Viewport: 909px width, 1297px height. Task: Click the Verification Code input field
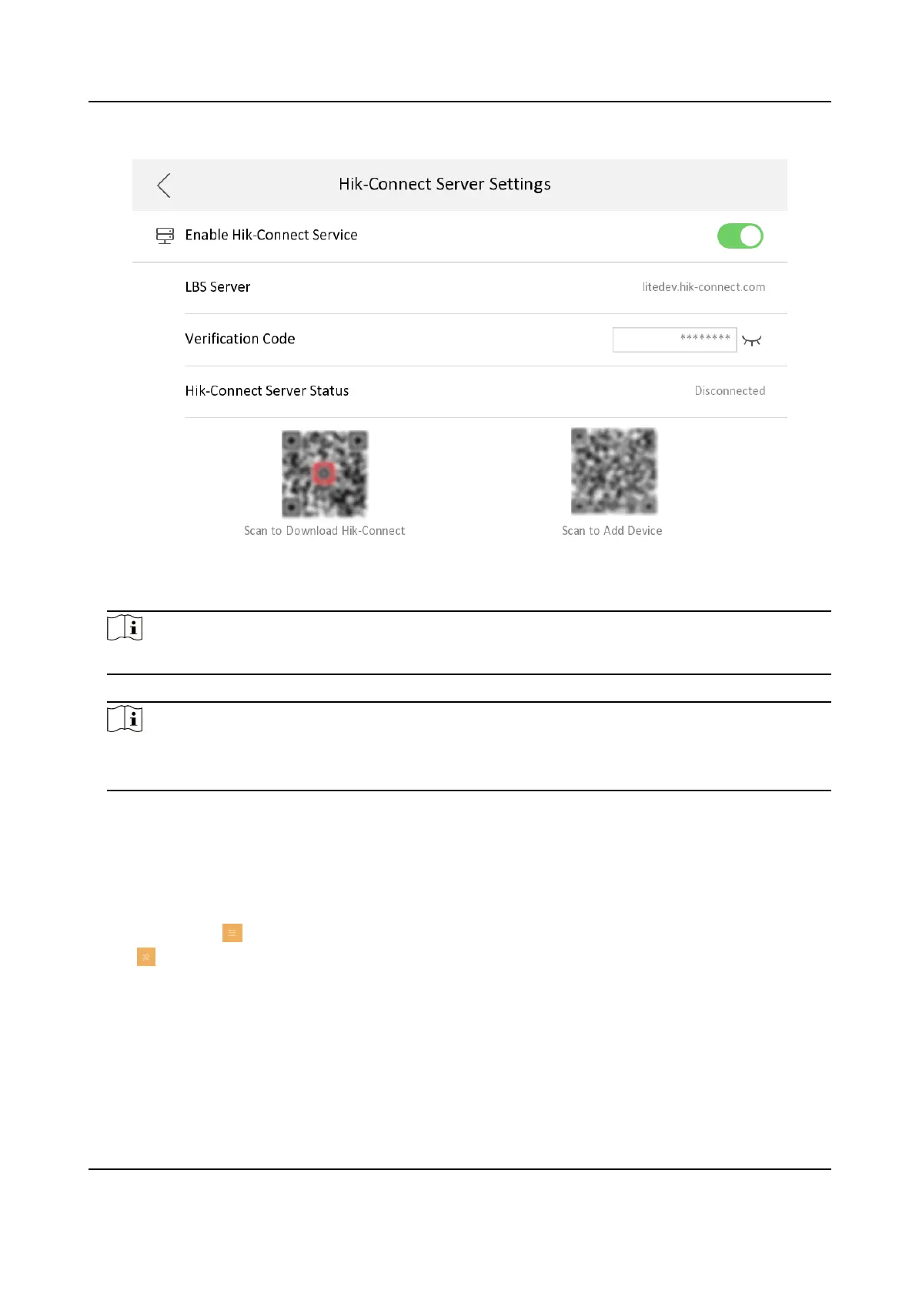(x=674, y=339)
